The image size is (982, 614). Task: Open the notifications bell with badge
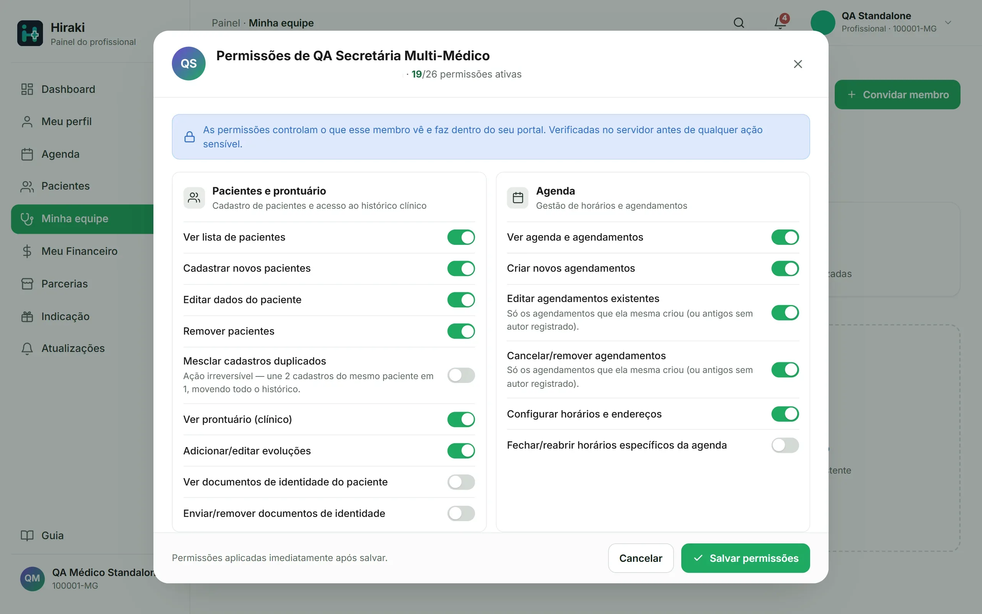[781, 22]
